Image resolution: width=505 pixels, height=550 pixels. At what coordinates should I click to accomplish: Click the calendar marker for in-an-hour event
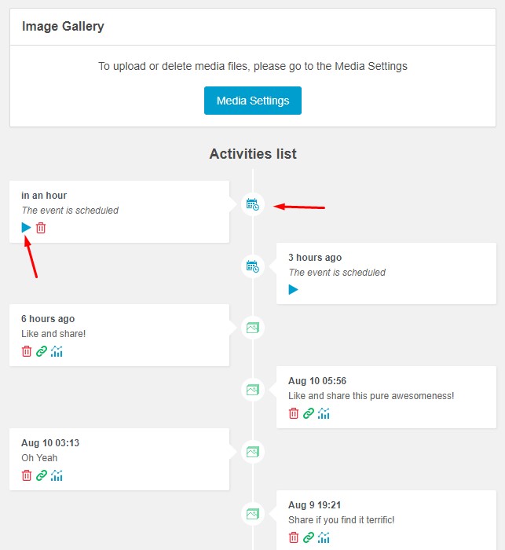point(253,204)
